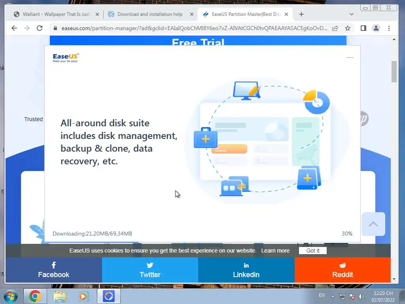
Task: Open Windows Explorer from taskbar
Action: coord(60,296)
